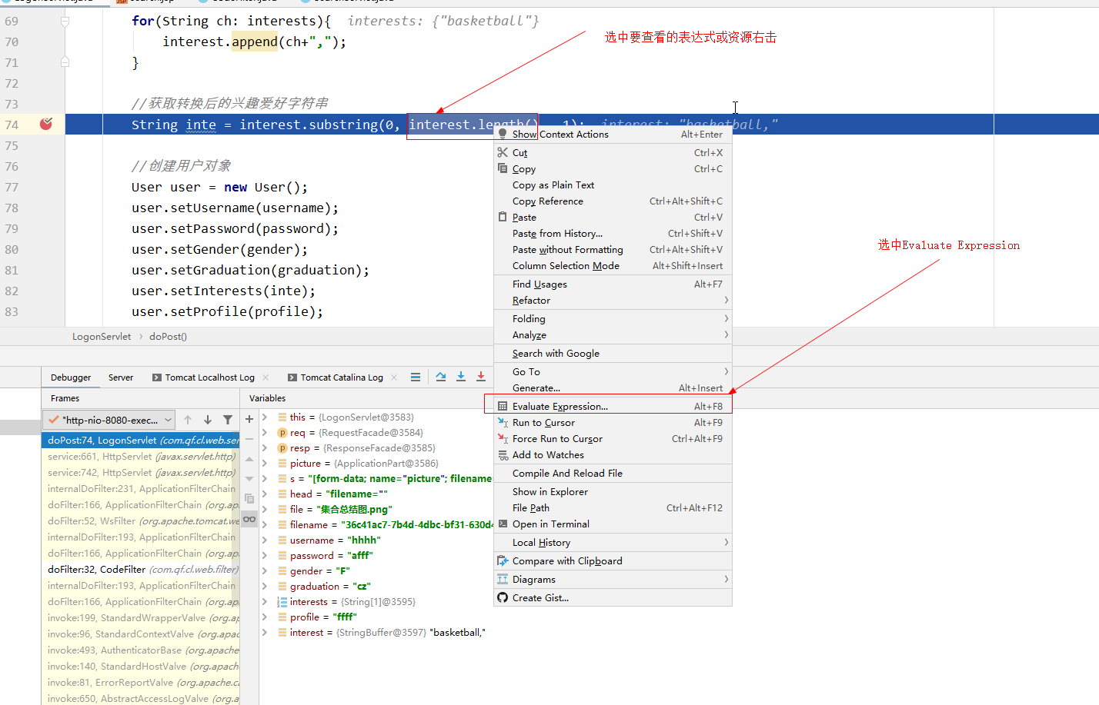
Task: Close the Tomcat Localhost Log tab
Action: [x=266, y=377]
